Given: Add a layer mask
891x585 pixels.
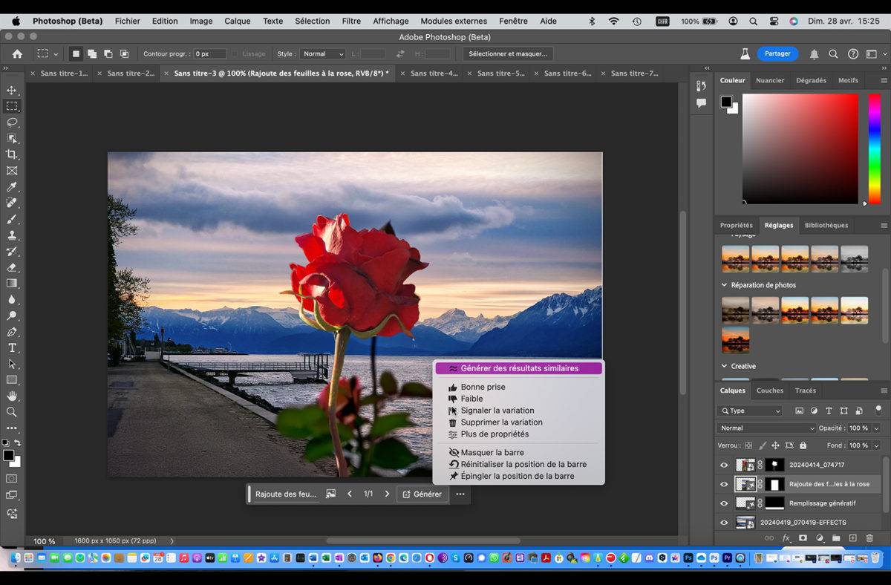Looking at the screenshot, I should click(803, 538).
